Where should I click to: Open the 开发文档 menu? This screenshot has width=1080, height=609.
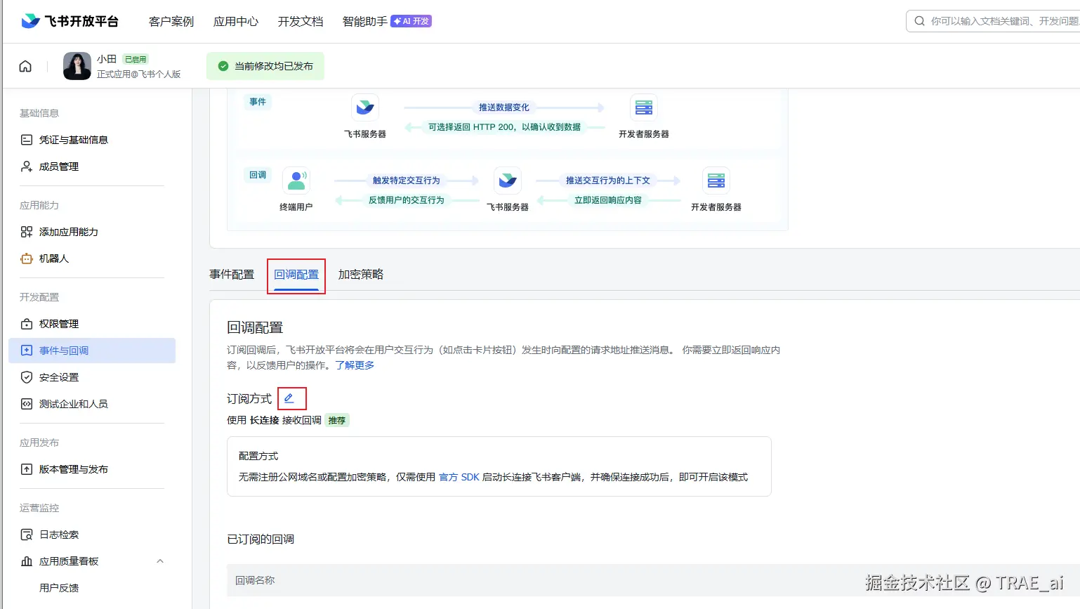point(301,22)
